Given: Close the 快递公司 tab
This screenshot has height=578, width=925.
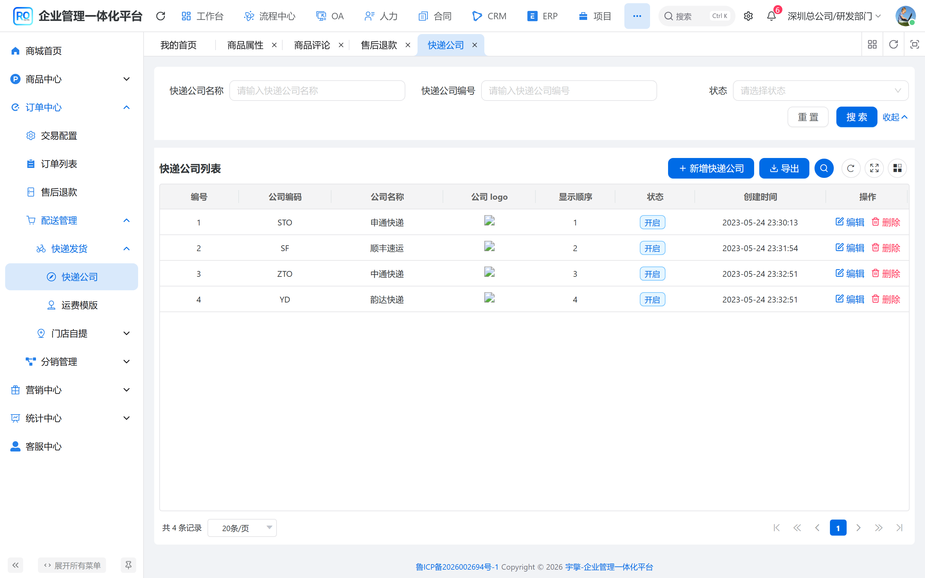Looking at the screenshot, I should pyautogui.click(x=474, y=45).
